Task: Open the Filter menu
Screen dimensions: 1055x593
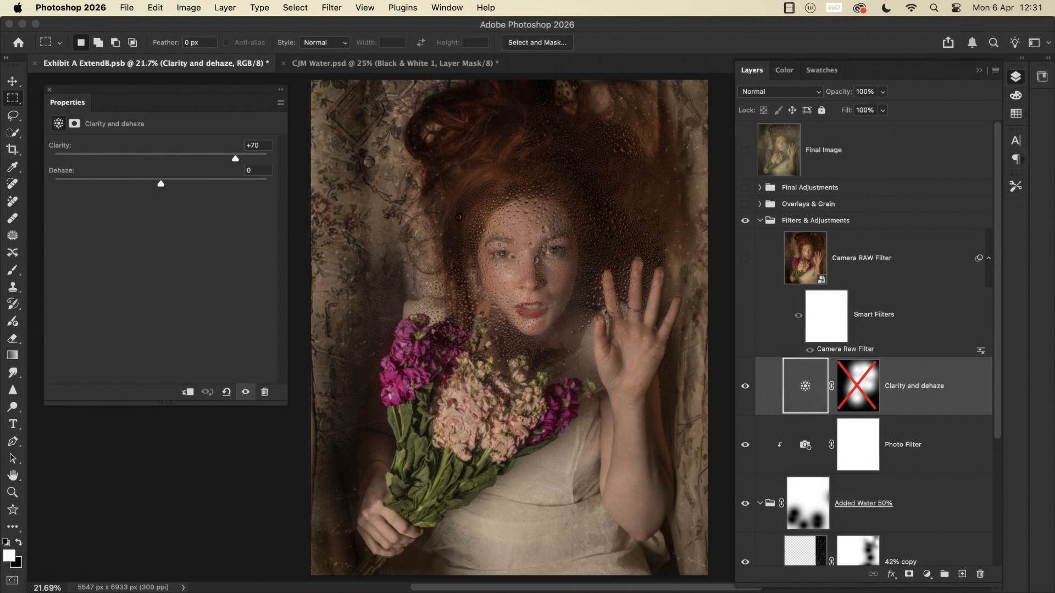Action: pyautogui.click(x=331, y=8)
